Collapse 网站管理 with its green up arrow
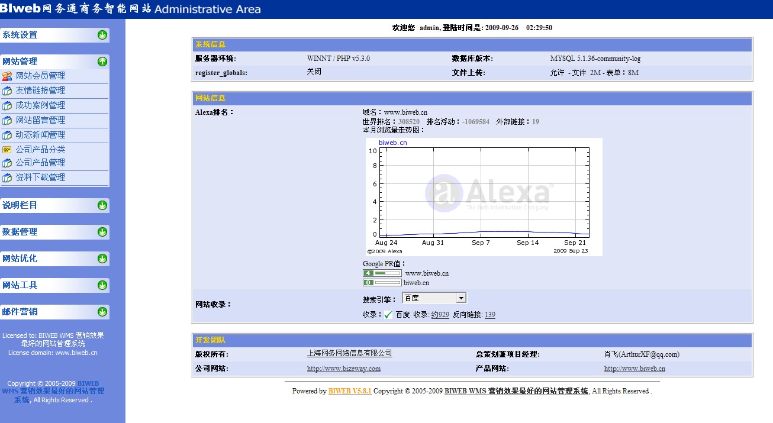 (102, 62)
